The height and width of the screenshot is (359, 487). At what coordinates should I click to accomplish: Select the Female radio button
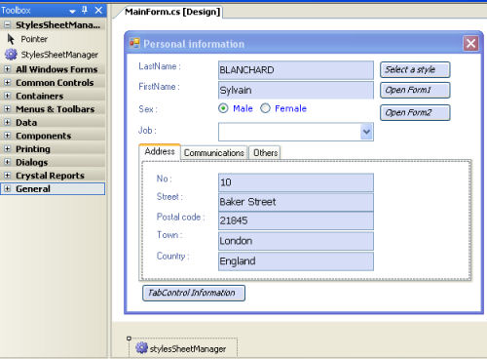tap(265, 108)
